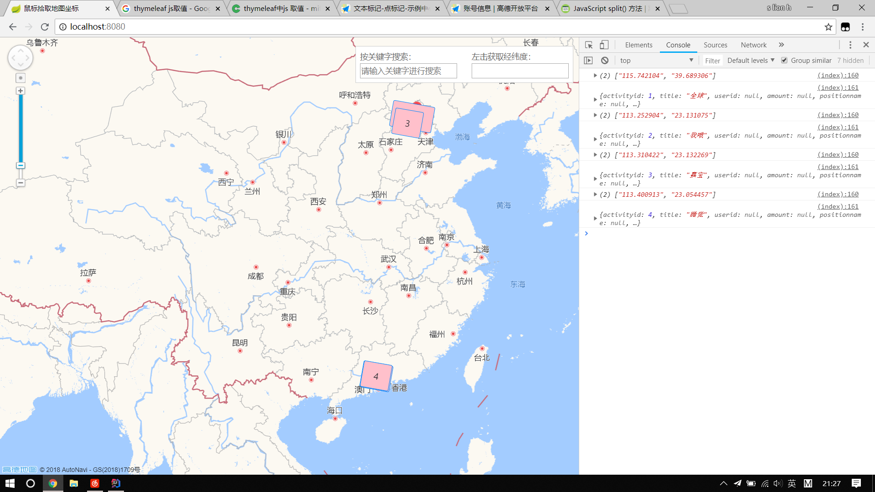Click the keyword search input field
Viewport: 875px width, 492px height.
coord(408,71)
